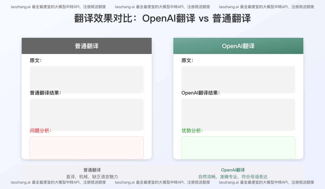Click the 原文 label in the OpenAI翻译 card
Viewport: 325px width, 189px height.
pos(187,60)
